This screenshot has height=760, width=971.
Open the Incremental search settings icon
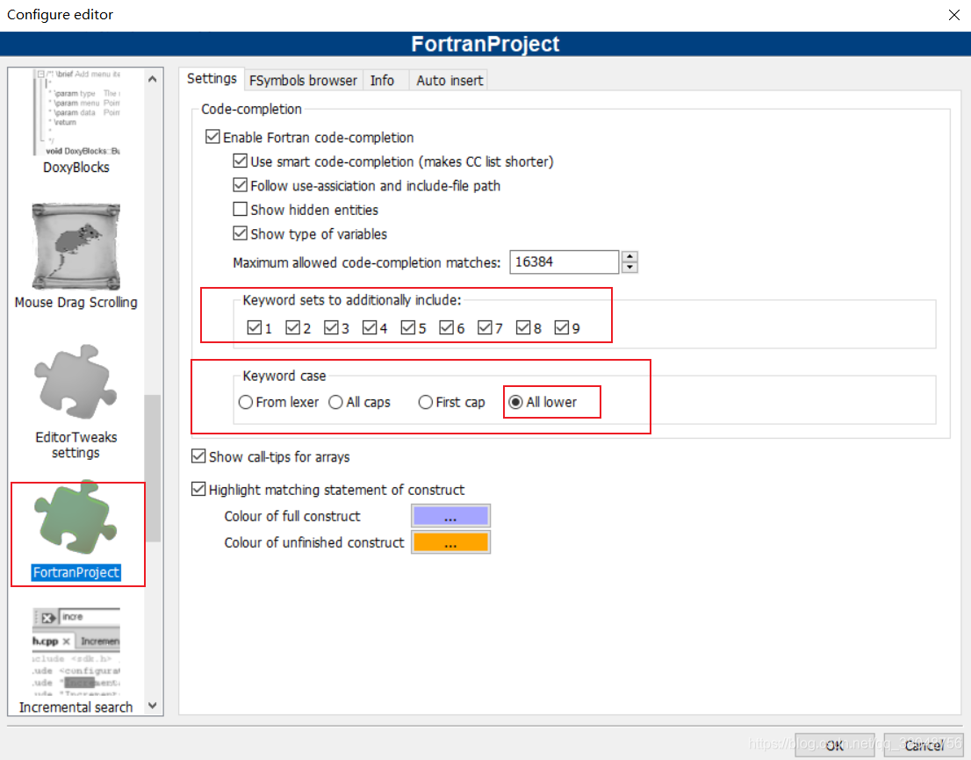[76, 652]
